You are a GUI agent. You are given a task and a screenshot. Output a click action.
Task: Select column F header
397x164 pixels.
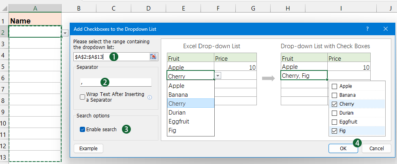tap(218, 9)
